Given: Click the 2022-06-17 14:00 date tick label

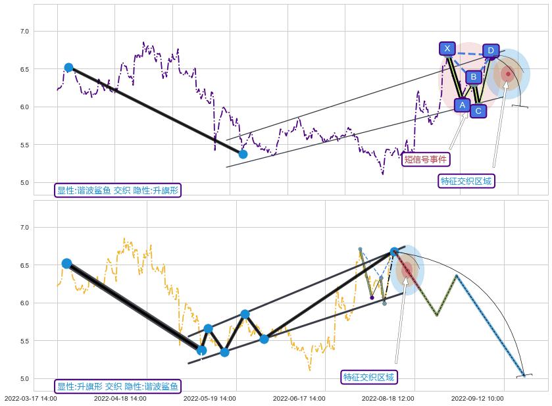Looking at the screenshot, I should coord(299,398).
